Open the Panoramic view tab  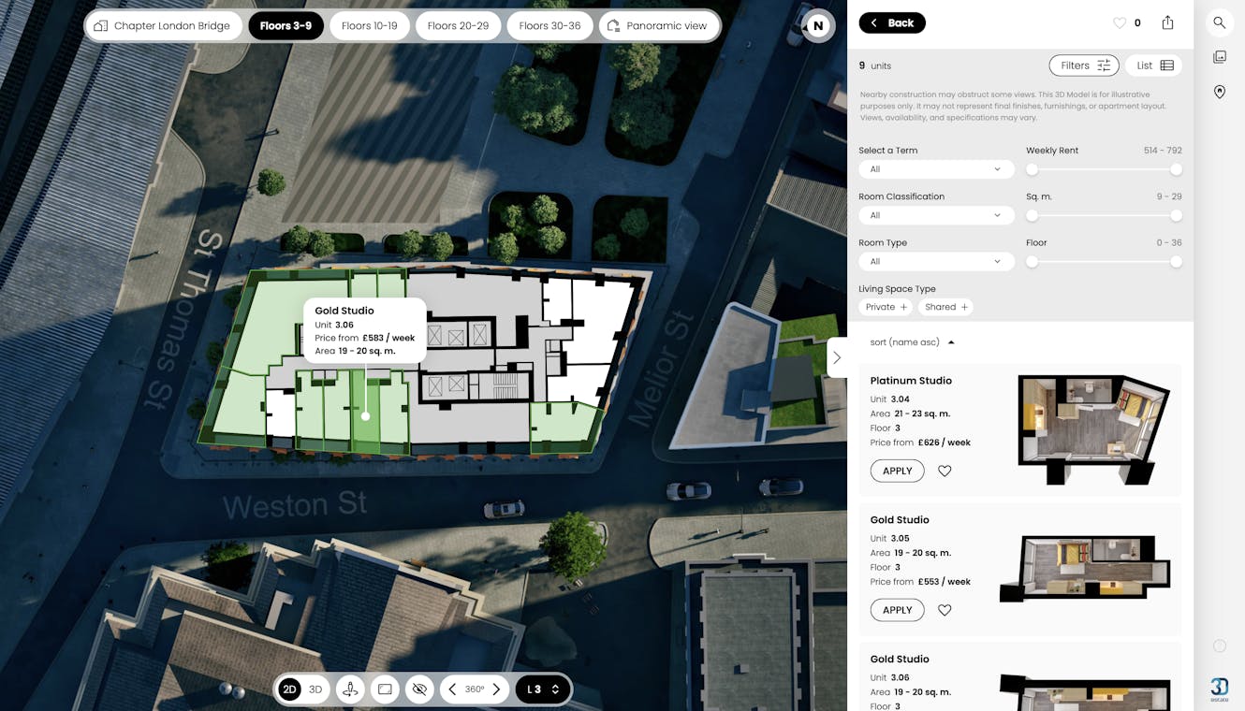pos(659,26)
